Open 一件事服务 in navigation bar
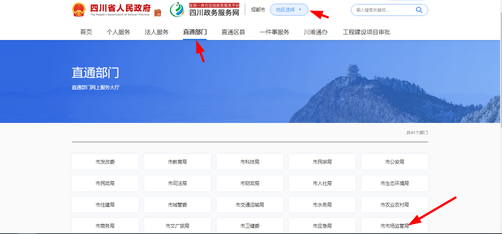 274,32
